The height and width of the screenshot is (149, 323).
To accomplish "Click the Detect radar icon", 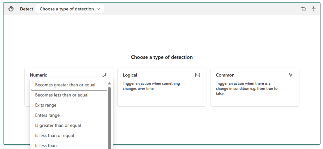I will 11,9.
